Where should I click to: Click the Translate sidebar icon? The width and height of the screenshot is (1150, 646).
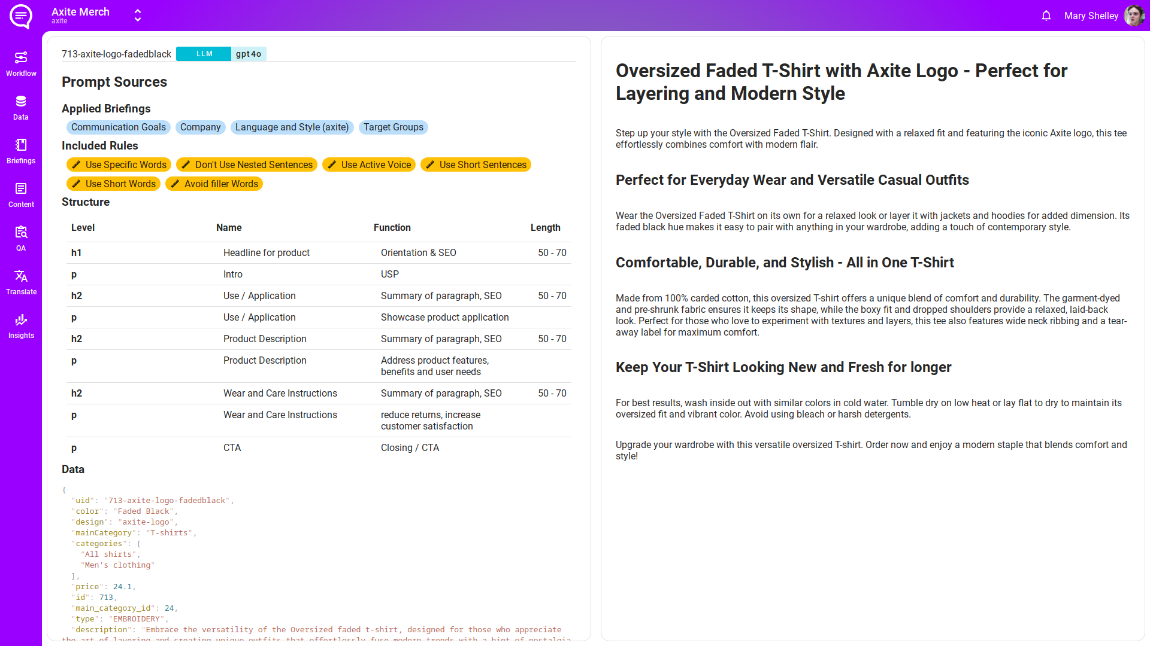click(21, 282)
